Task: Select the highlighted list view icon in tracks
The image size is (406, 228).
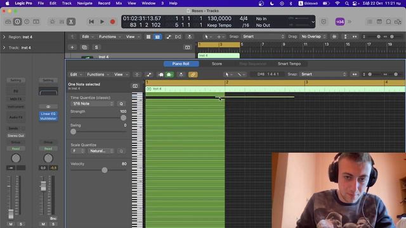Action: click(157, 37)
